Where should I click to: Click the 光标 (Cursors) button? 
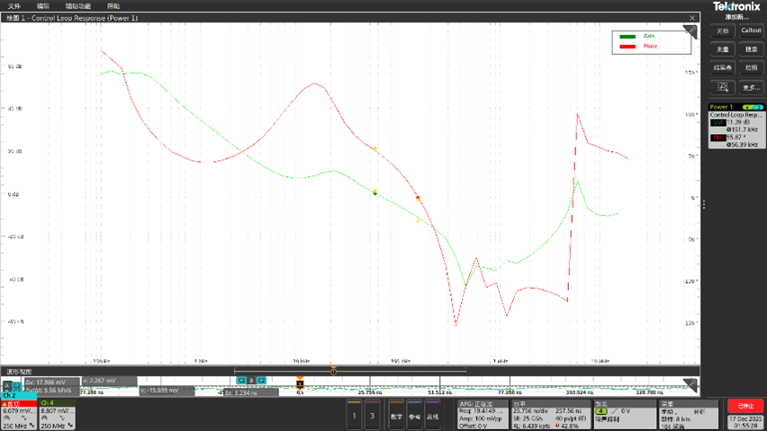(723, 31)
